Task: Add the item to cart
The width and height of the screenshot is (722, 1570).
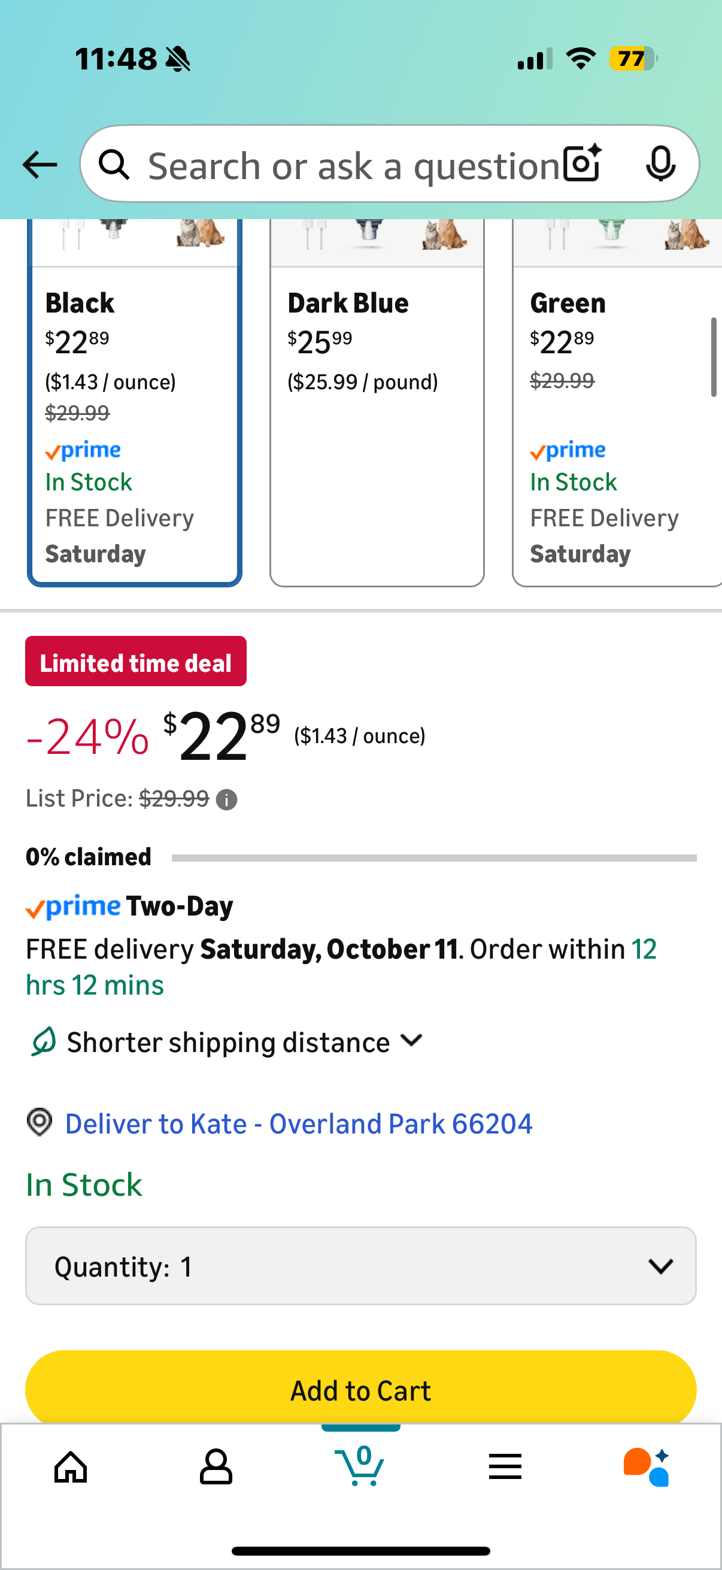Action: (360, 1390)
